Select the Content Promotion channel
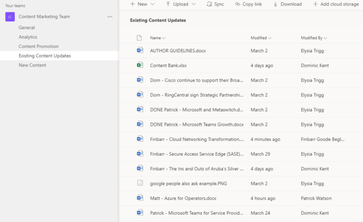 point(39,46)
